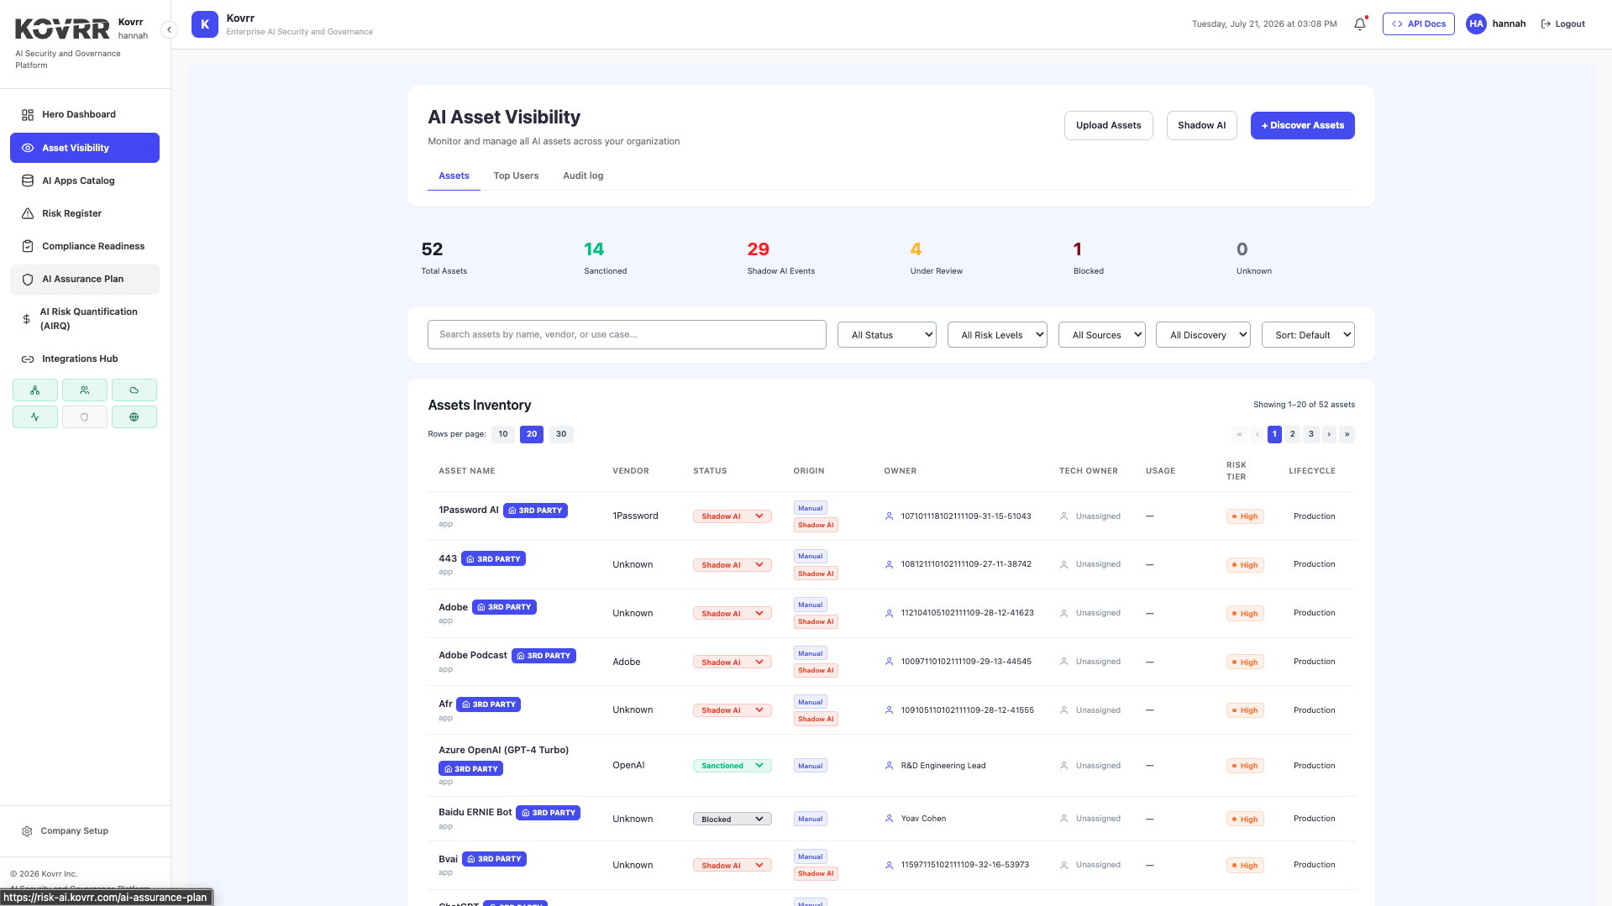Click the cloud integration tile
1612x906 pixels.
[x=134, y=390]
